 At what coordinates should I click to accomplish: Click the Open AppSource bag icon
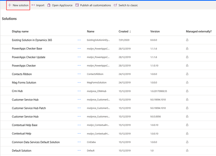[49, 5]
